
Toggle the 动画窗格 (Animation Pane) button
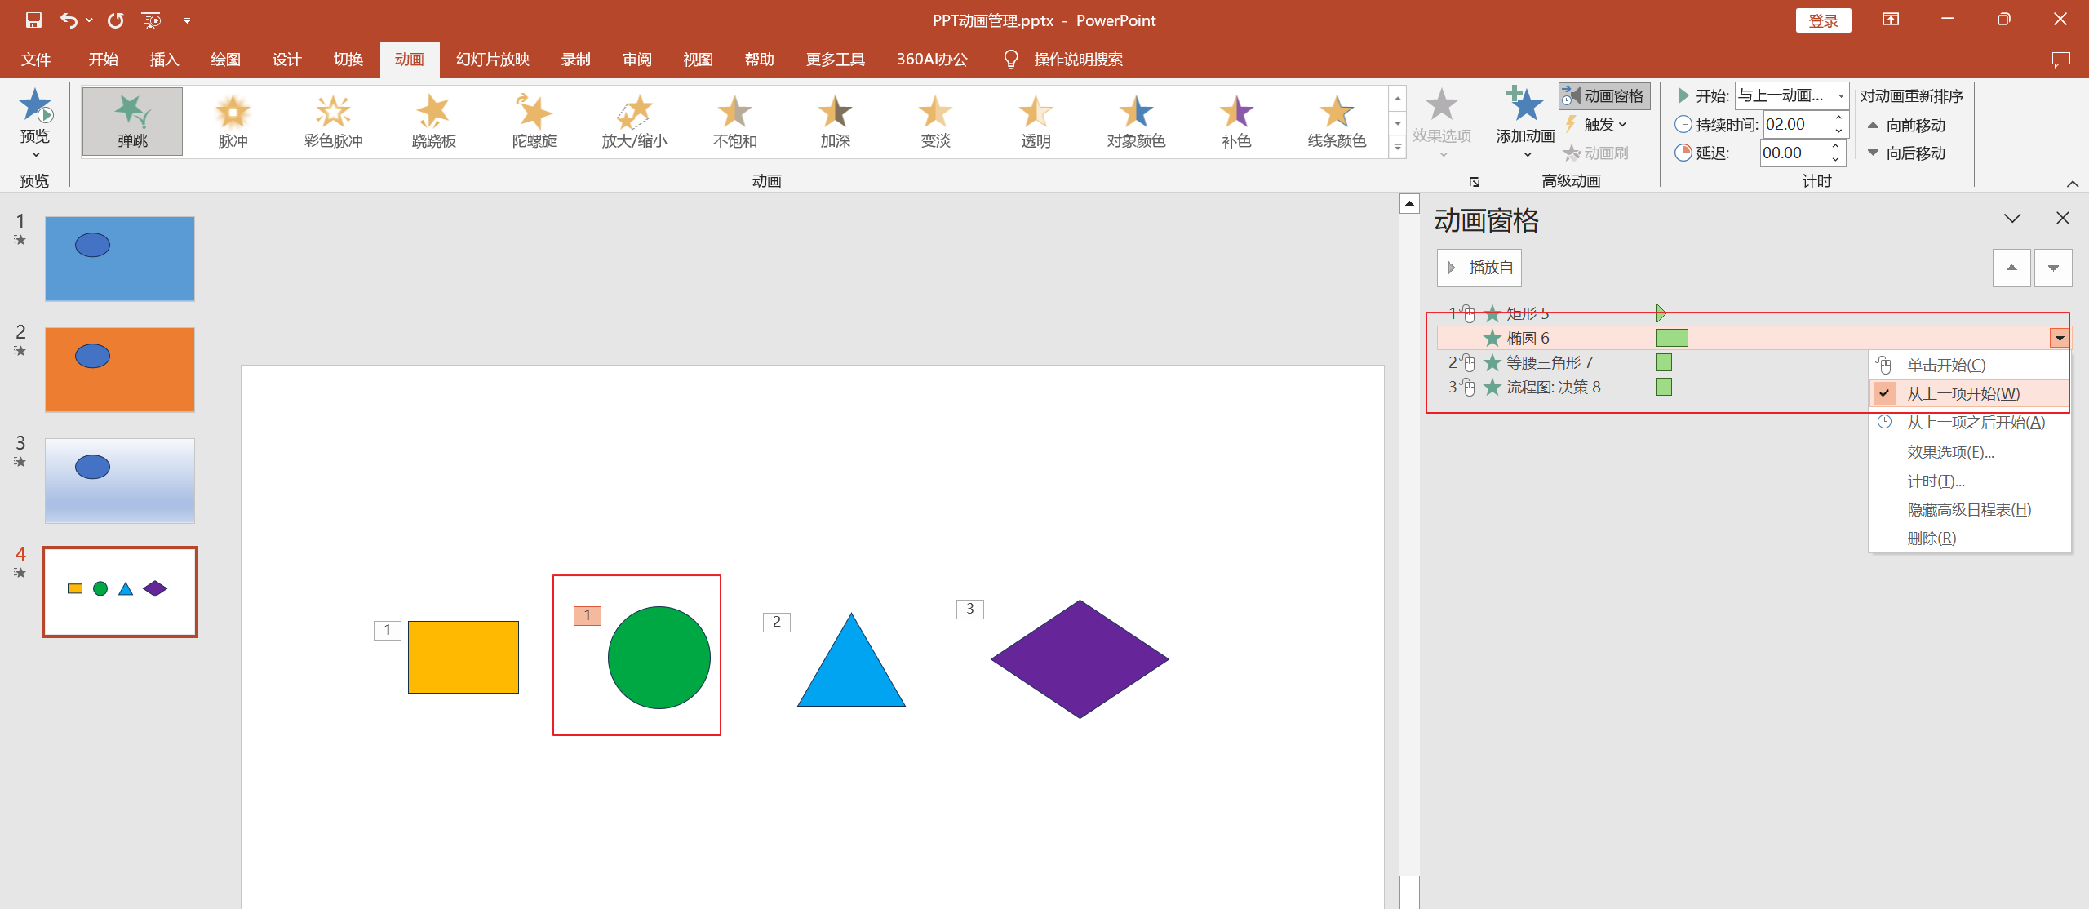(x=1604, y=96)
